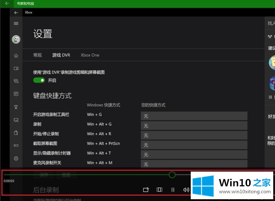The height and width of the screenshot is (201, 275).
Task: Click the Windows 快捷方式 column header
Action: point(104,105)
